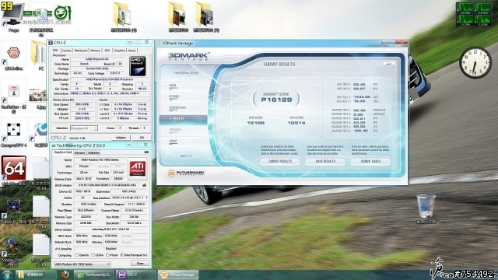Switch to the GPU-Z taskbar button
The height and width of the screenshot is (280, 498).
93,275
